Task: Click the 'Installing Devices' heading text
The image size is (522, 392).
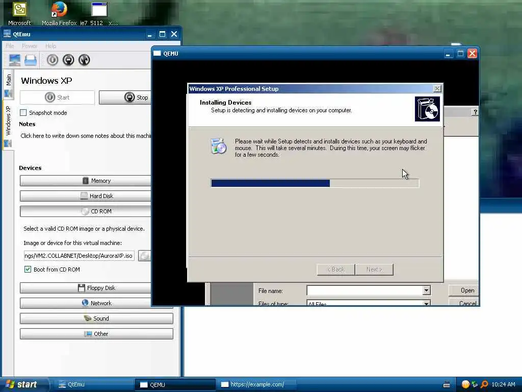Action: tap(225, 102)
